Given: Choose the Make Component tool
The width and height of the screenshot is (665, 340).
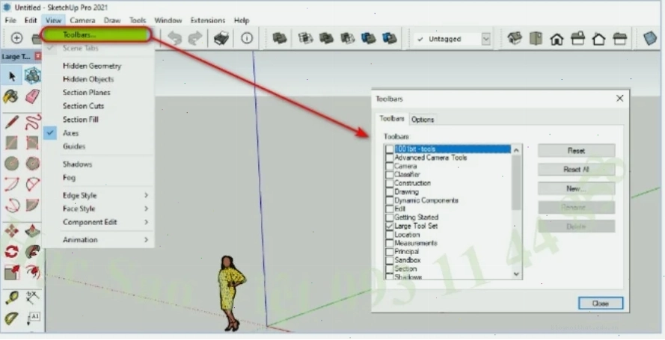Looking at the screenshot, I should [x=32, y=76].
